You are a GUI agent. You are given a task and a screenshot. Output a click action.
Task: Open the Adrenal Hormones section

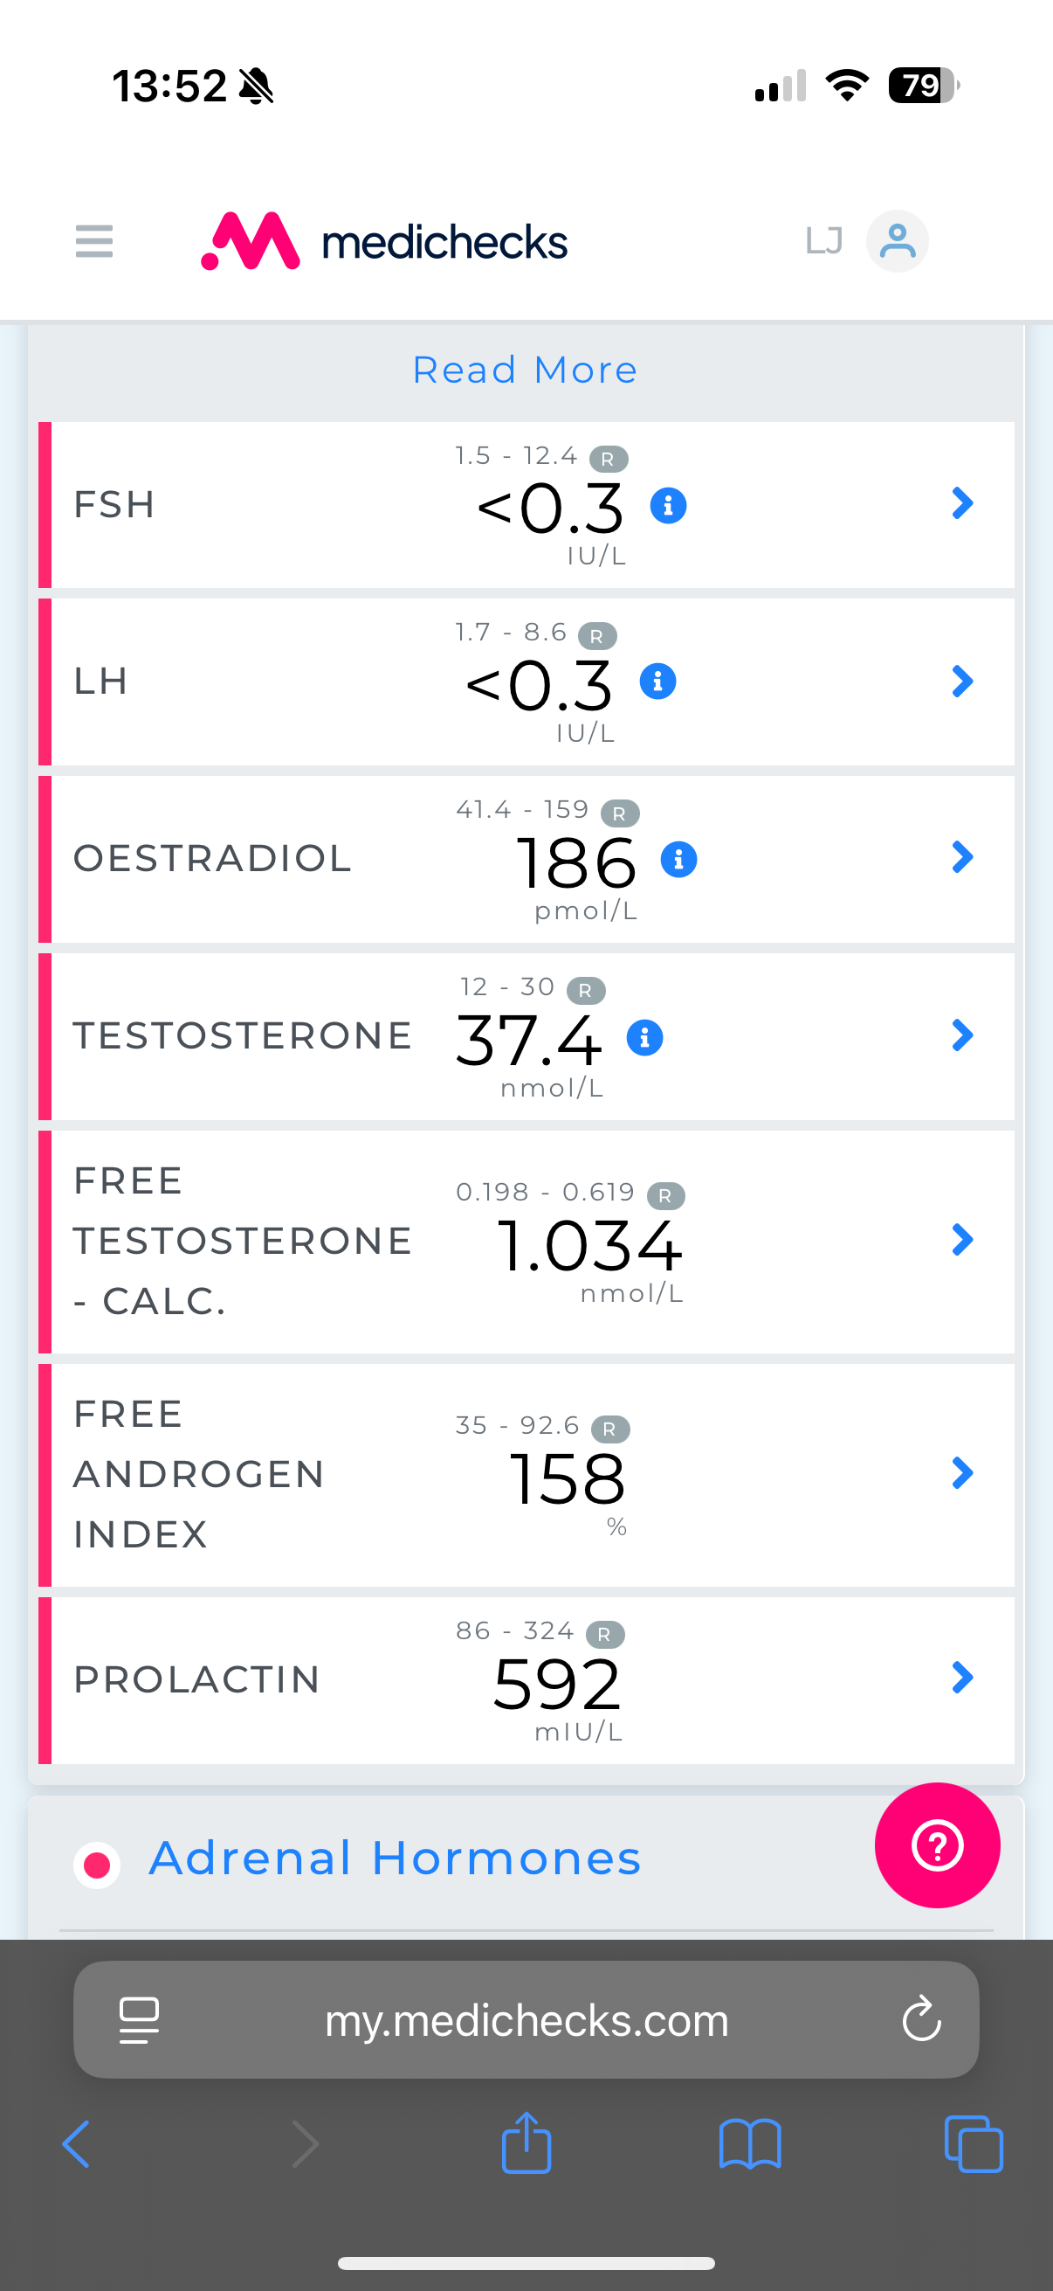click(x=396, y=1858)
